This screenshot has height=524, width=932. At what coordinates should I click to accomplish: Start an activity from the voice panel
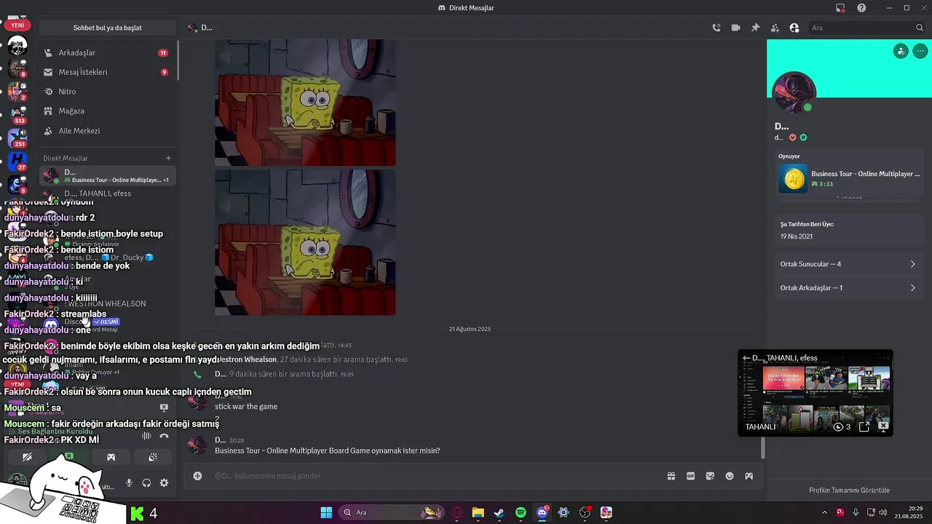point(111,457)
